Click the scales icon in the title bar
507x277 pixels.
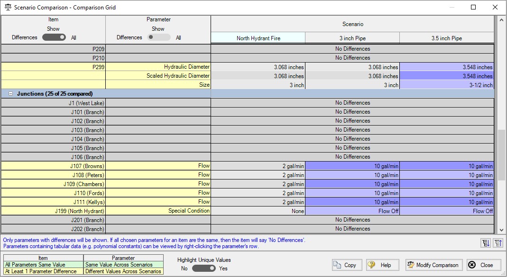coord(7,8)
